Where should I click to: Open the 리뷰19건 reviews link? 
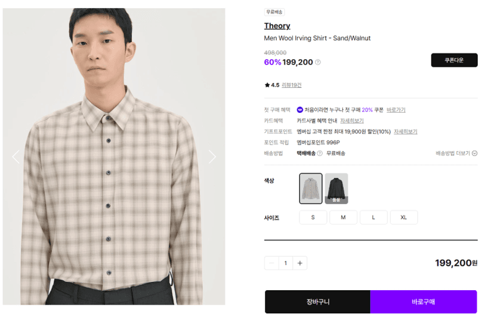pyautogui.click(x=291, y=85)
